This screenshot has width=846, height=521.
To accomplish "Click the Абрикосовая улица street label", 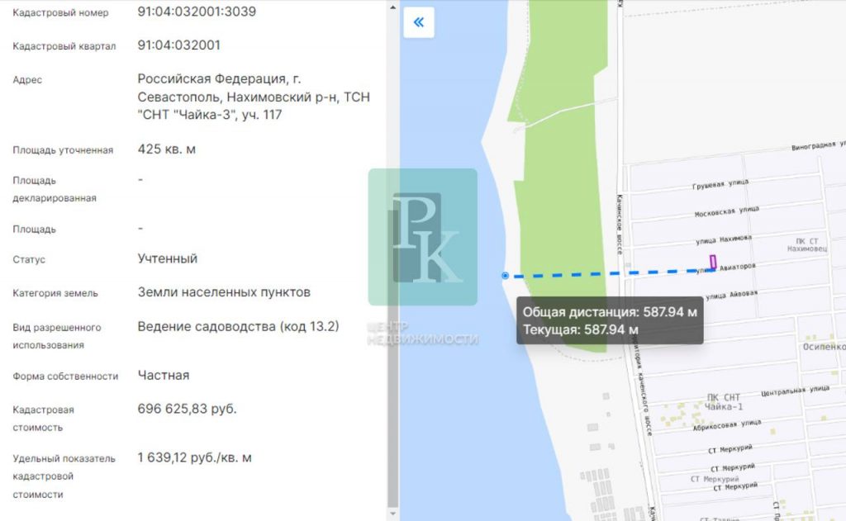I will (727, 424).
